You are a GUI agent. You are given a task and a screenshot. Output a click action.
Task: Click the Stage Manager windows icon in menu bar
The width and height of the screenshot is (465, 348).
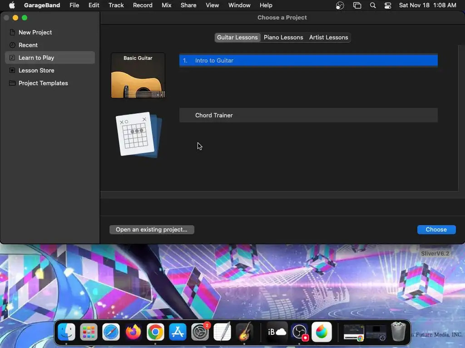357,5
